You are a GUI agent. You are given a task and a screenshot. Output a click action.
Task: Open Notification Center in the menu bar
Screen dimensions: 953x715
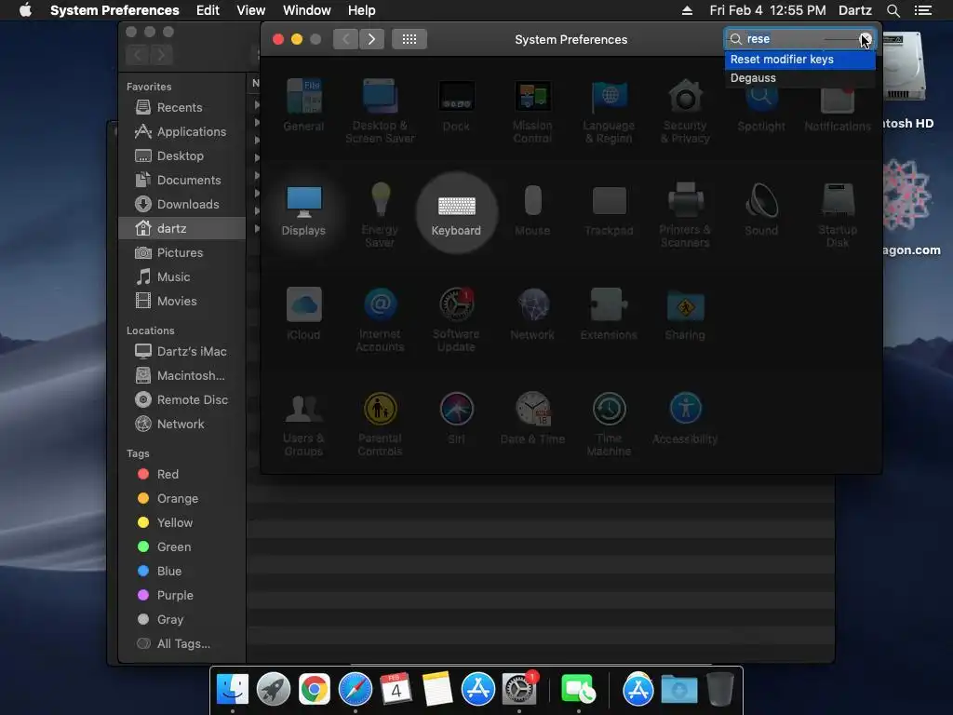922,10
